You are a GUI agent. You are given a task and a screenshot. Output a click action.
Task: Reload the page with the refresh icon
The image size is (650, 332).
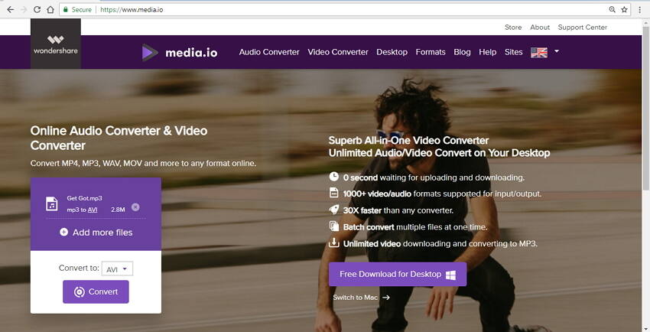pyautogui.click(x=37, y=9)
